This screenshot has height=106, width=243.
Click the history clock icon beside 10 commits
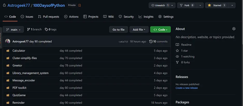point(151,41)
